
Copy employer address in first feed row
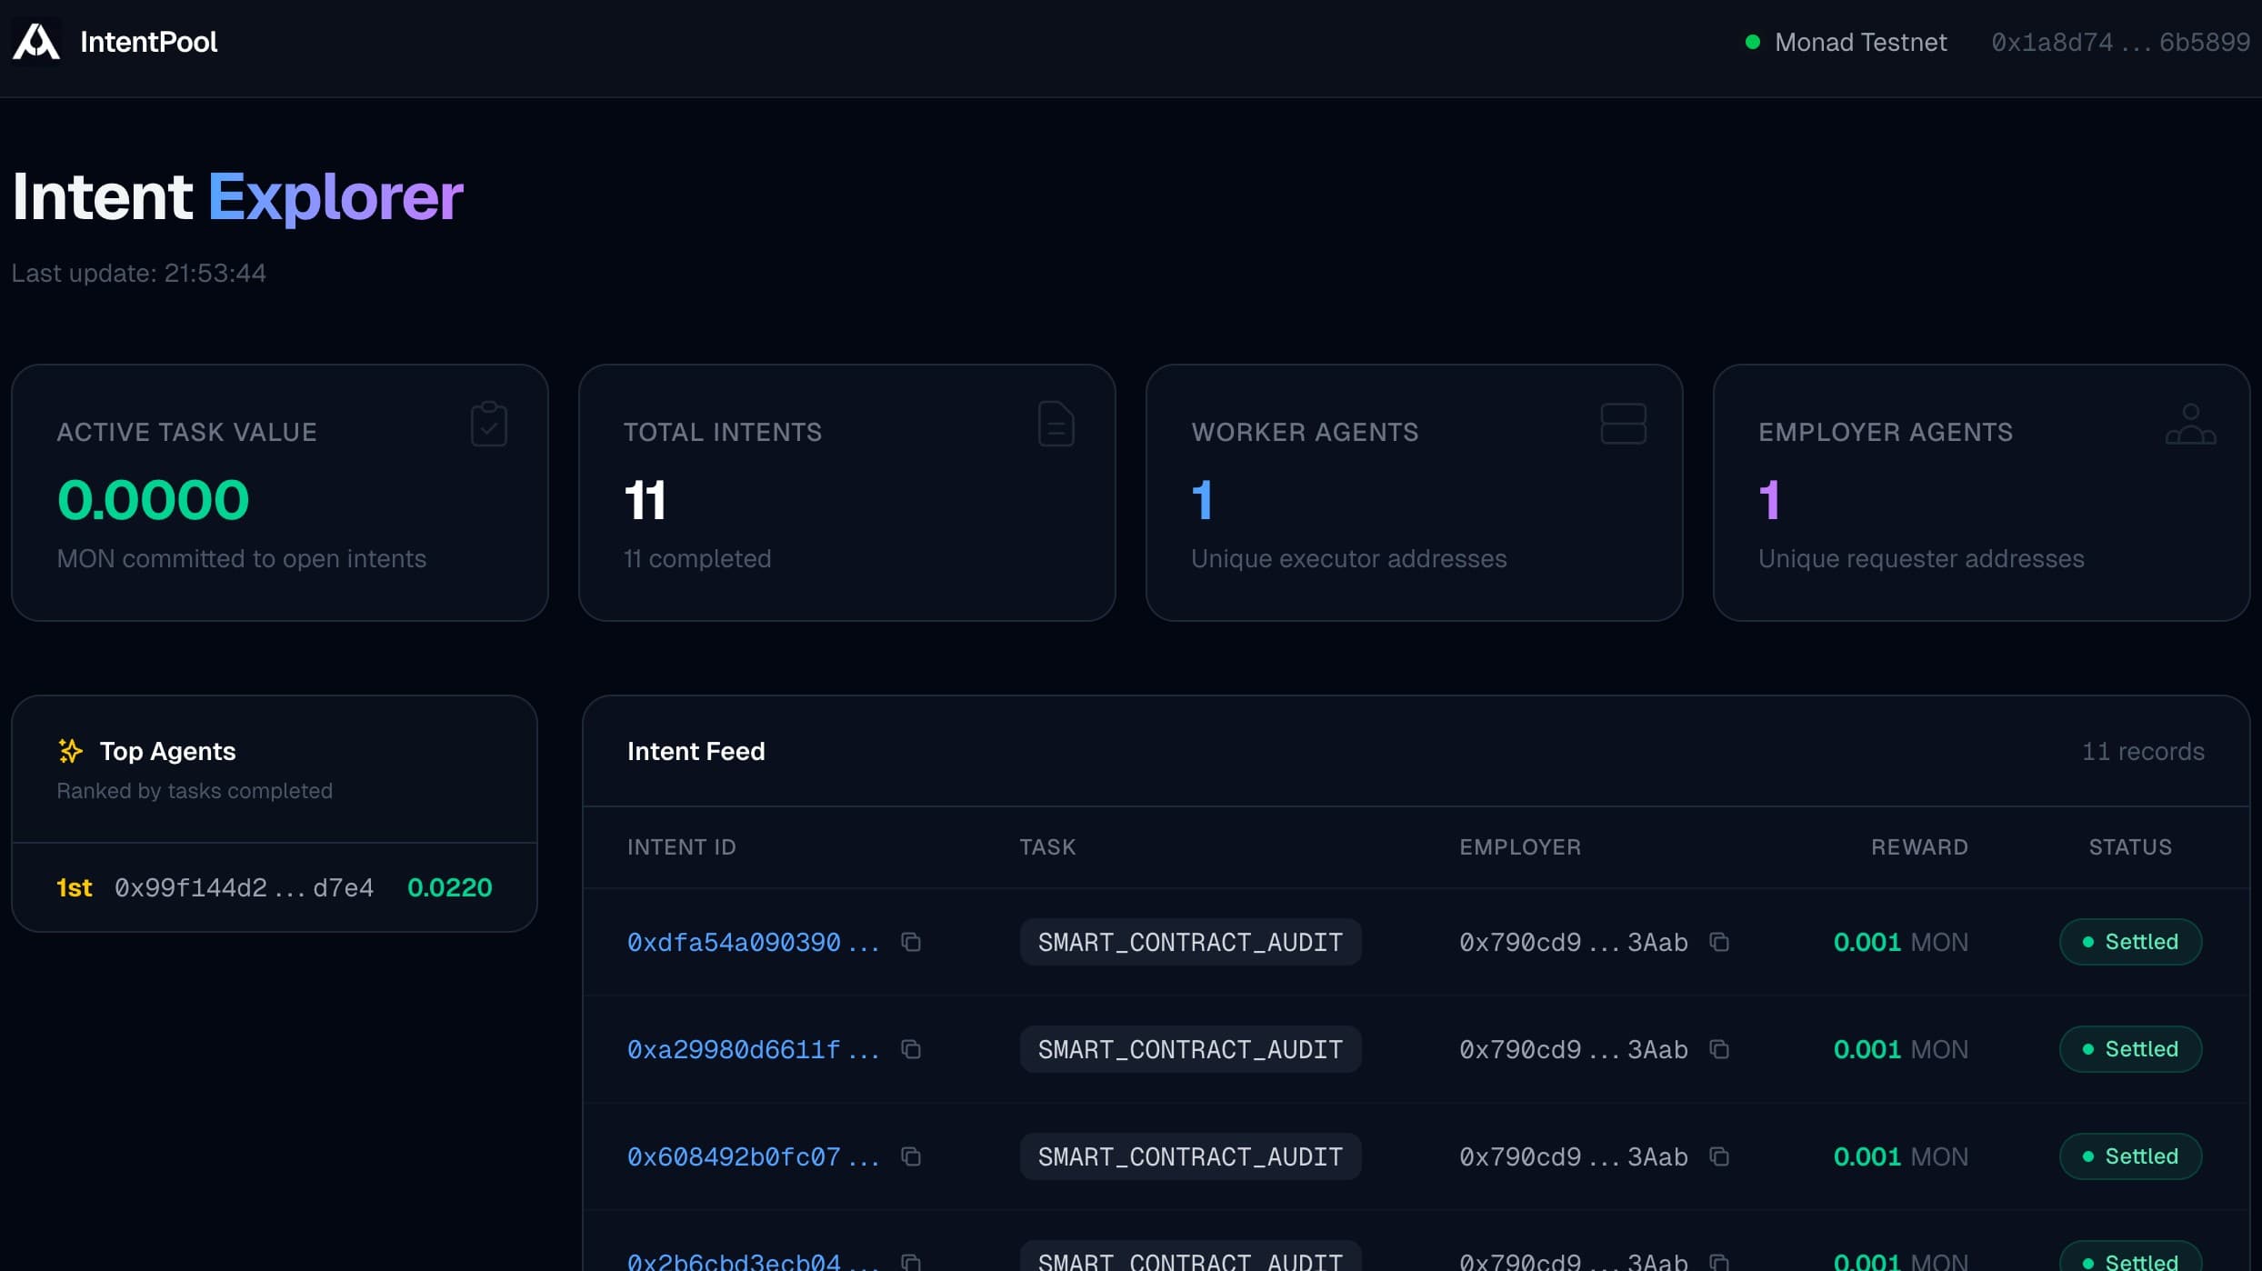[x=1718, y=942]
